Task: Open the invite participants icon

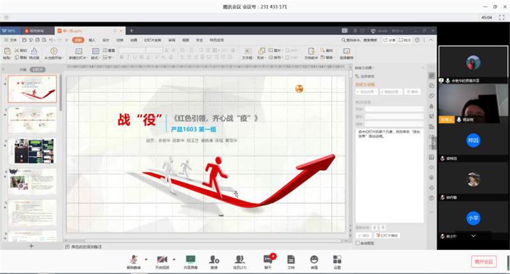Action: click(x=214, y=260)
